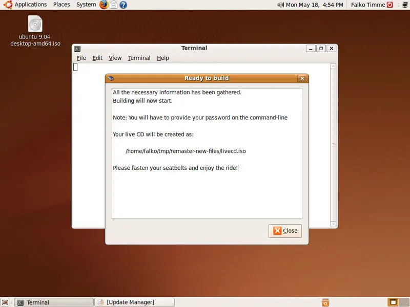Screen dimensions: 410x307
Task: Click the Terminal window title icon
Action: click(x=77, y=49)
